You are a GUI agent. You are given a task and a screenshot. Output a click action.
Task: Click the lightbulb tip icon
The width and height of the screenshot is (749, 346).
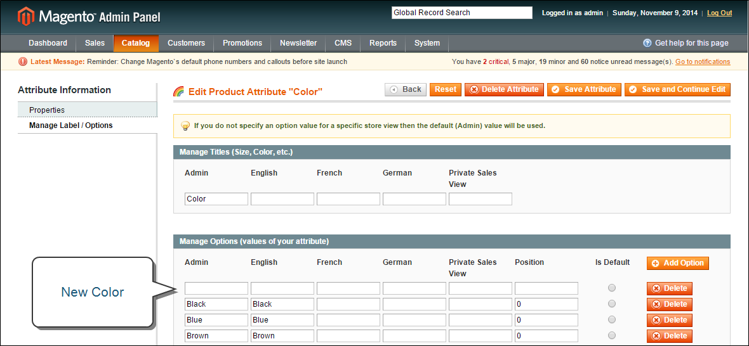[x=185, y=126]
